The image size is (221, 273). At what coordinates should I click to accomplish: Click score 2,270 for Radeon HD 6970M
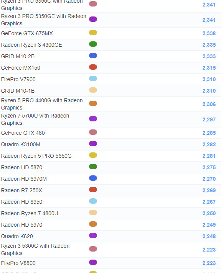click(x=209, y=179)
